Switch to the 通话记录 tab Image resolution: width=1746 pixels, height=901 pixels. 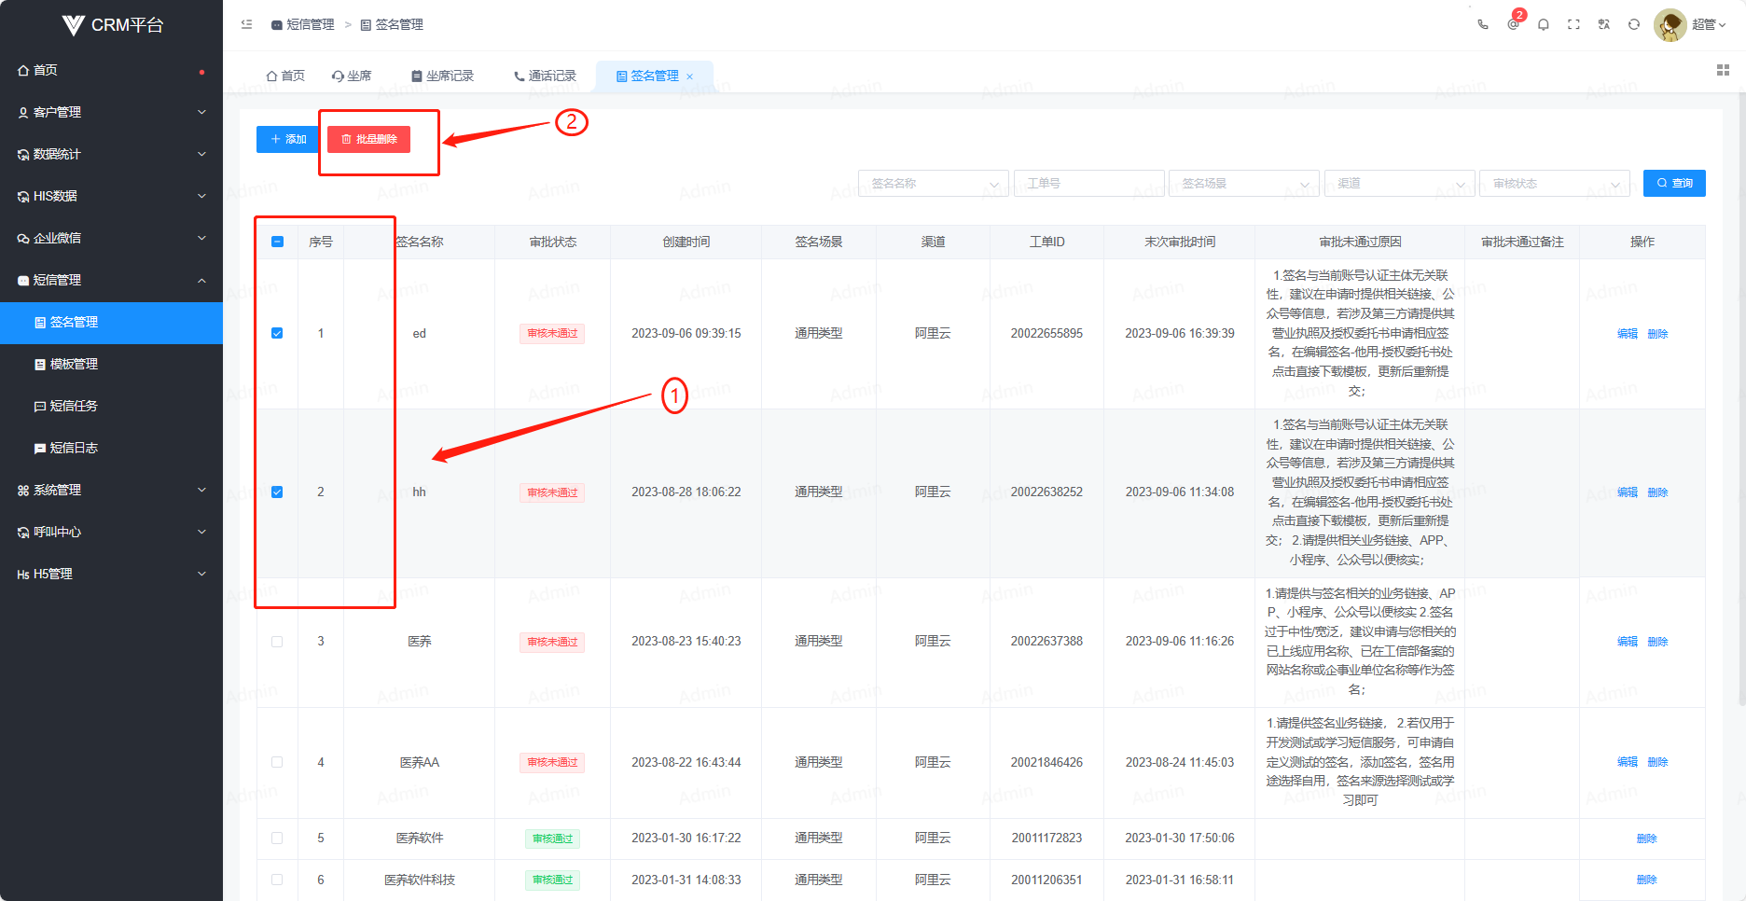[546, 76]
